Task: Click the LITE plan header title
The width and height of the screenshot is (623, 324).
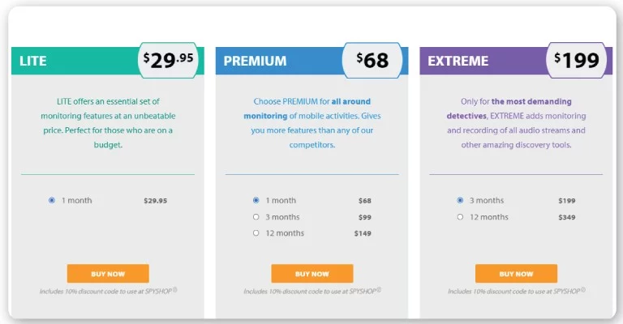Action: (33, 61)
